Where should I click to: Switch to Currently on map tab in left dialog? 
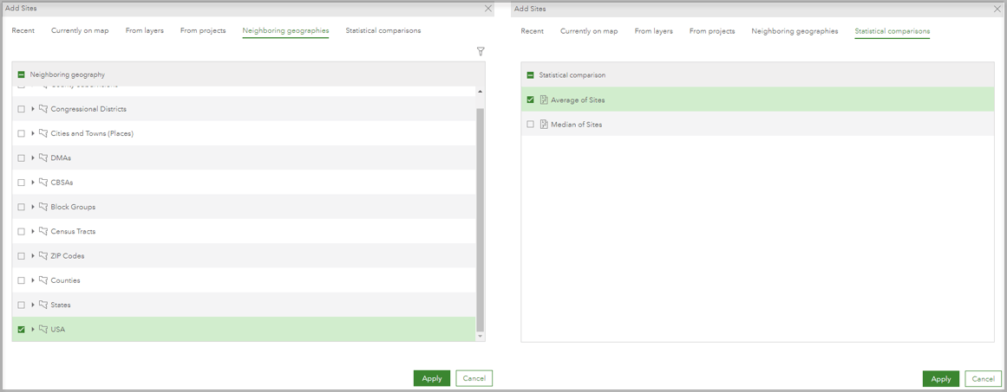[x=80, y=31]
